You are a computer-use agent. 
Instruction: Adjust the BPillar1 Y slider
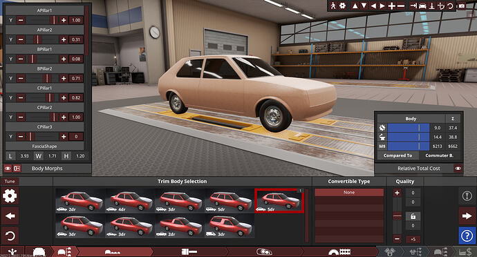42,59
